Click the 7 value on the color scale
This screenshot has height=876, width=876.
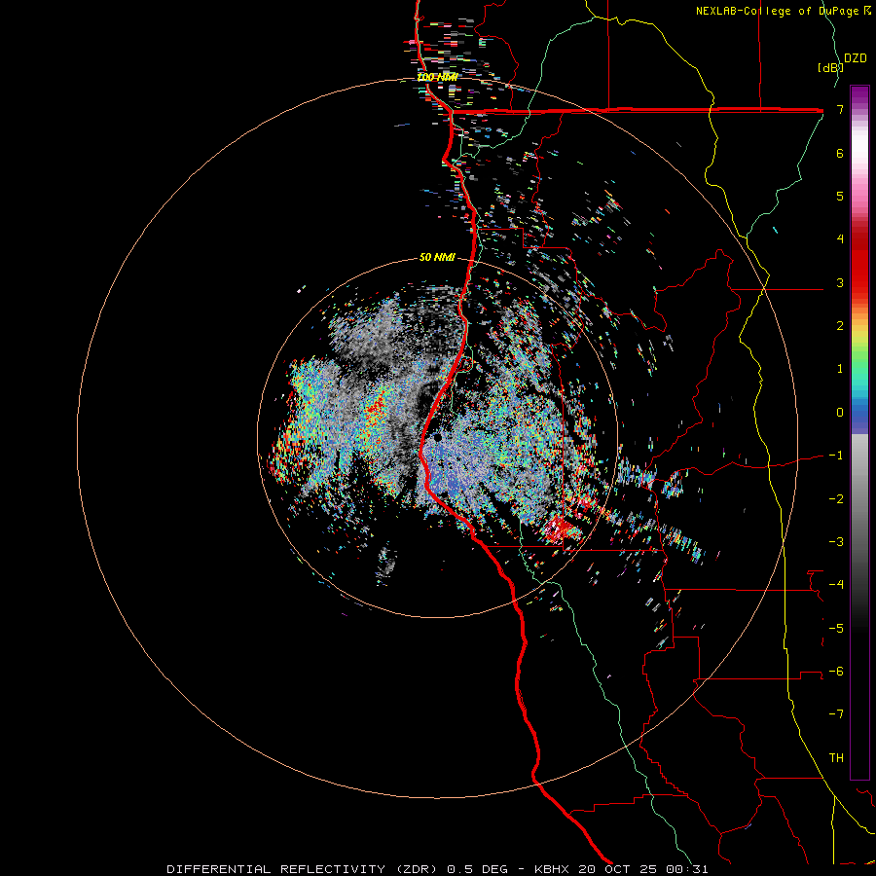click(840, 109)
